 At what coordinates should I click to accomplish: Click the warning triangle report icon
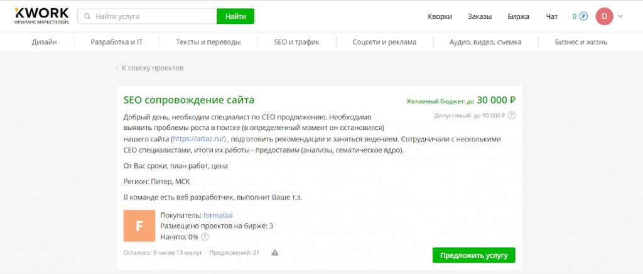click(275, 253)
